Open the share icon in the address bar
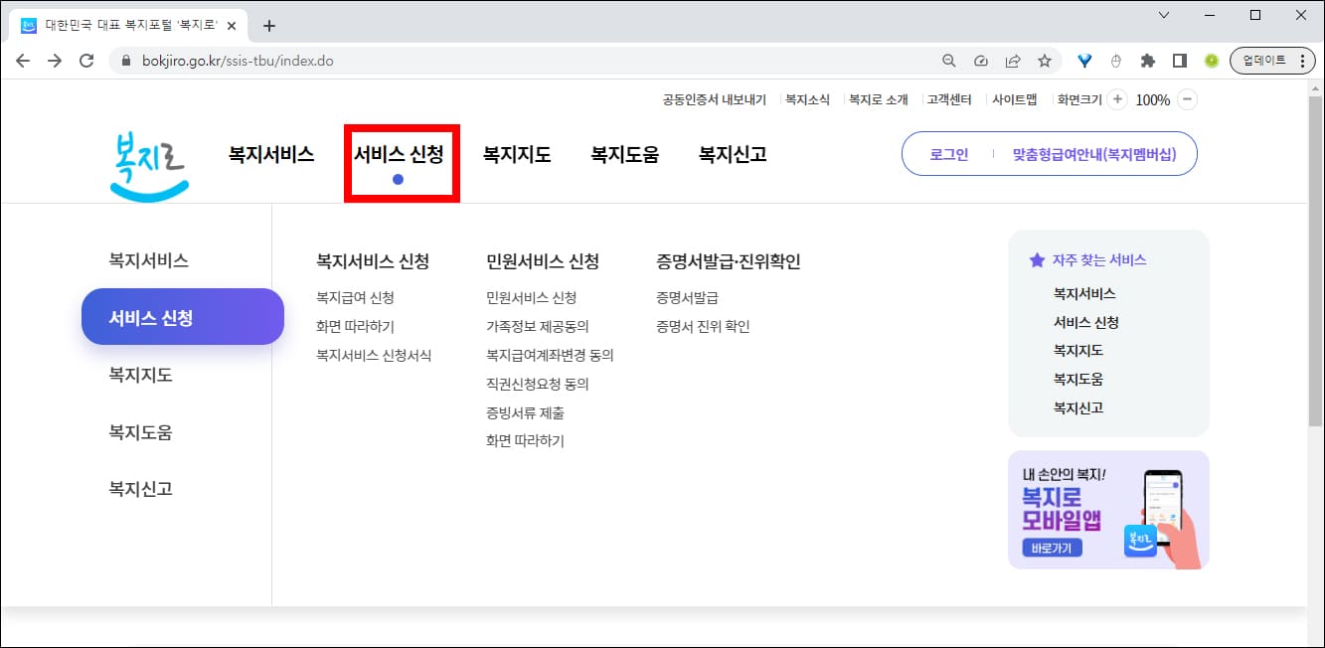Viewport: 1325px width, 648px height. click(x=1013, y=60)
